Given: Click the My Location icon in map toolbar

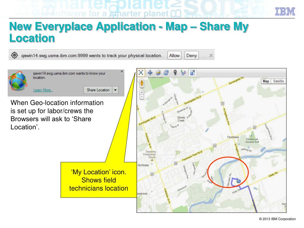Looking at the screenshot, I should [x=141, y=73].
